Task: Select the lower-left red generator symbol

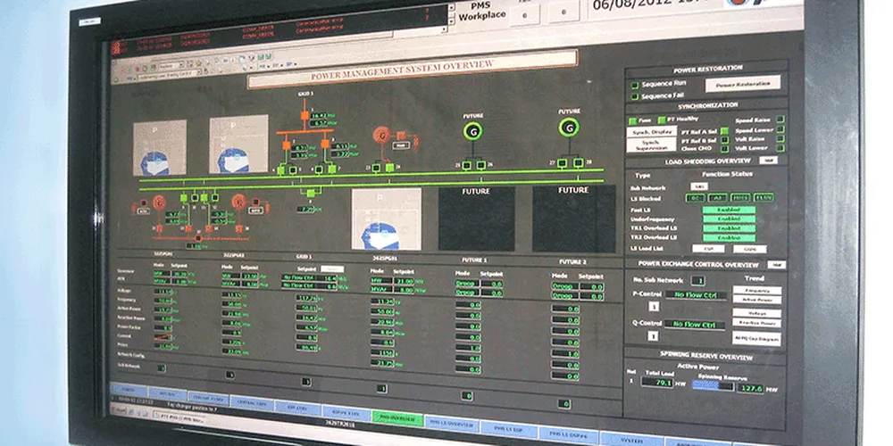Action: coord(159,202)
